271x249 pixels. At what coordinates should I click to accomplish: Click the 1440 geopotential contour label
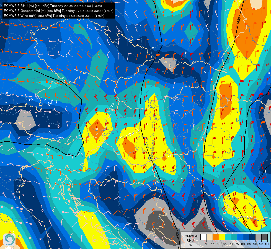click(262, 173)
